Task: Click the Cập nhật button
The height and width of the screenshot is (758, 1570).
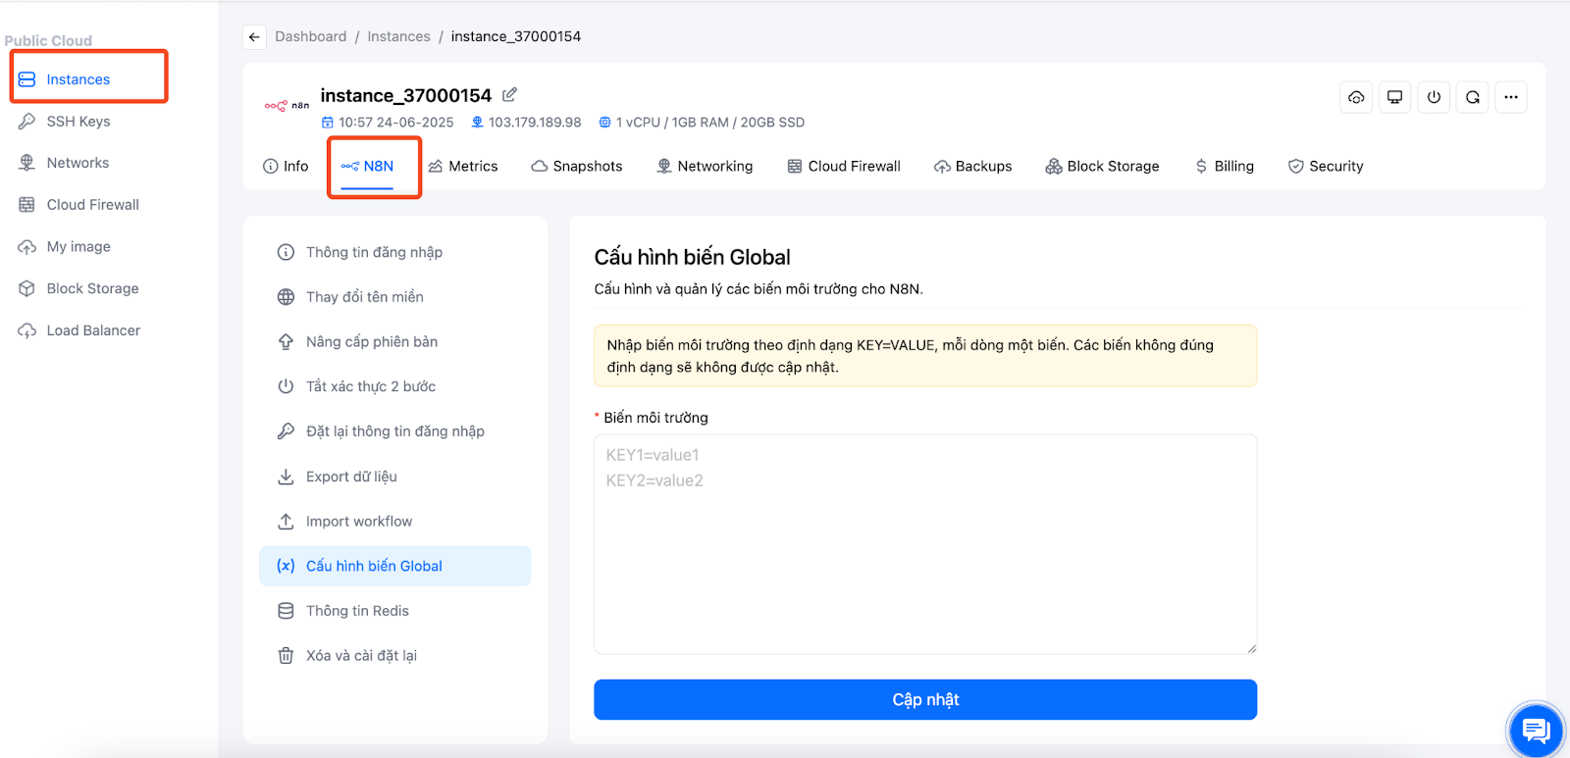Action: [925, 699]
